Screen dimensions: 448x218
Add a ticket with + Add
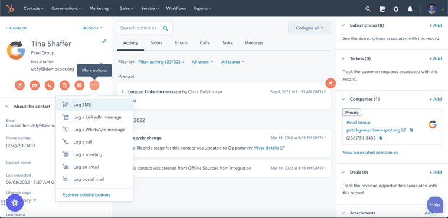click(436, 58)
